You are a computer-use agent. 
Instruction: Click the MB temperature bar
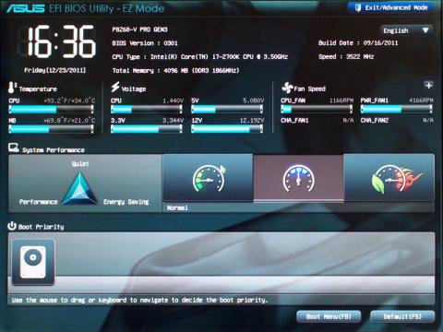pyautogui.click(x=52, y=129)
